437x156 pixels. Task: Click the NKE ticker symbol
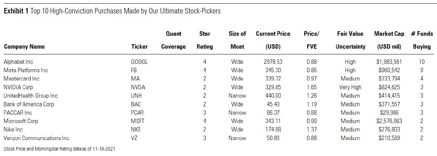[x=136, y=130]
